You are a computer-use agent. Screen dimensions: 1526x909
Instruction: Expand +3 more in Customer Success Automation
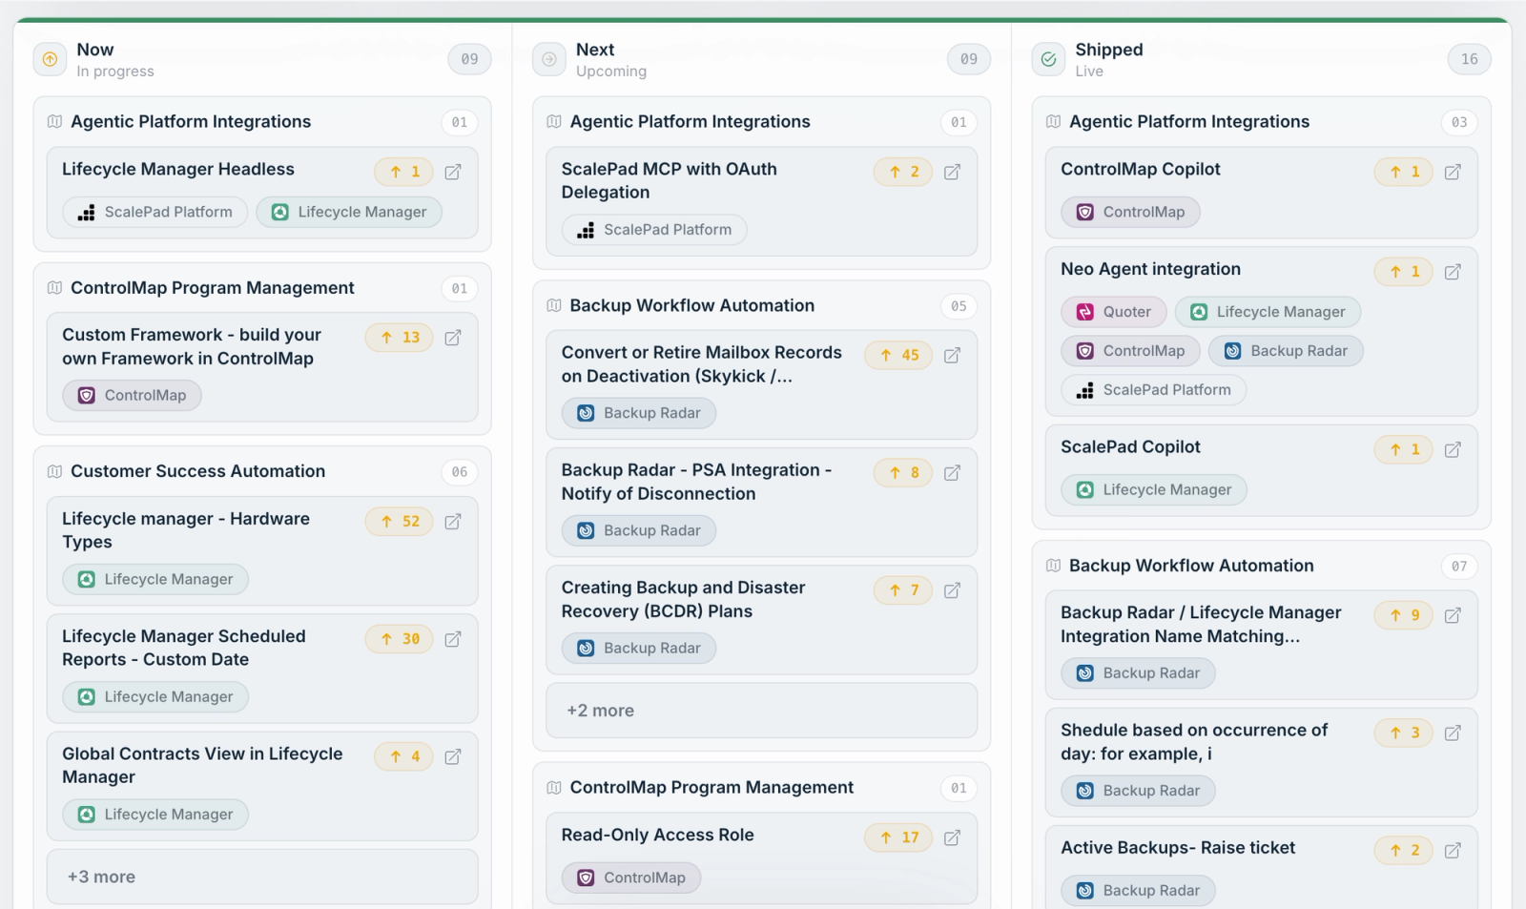(x=262, y=877)
